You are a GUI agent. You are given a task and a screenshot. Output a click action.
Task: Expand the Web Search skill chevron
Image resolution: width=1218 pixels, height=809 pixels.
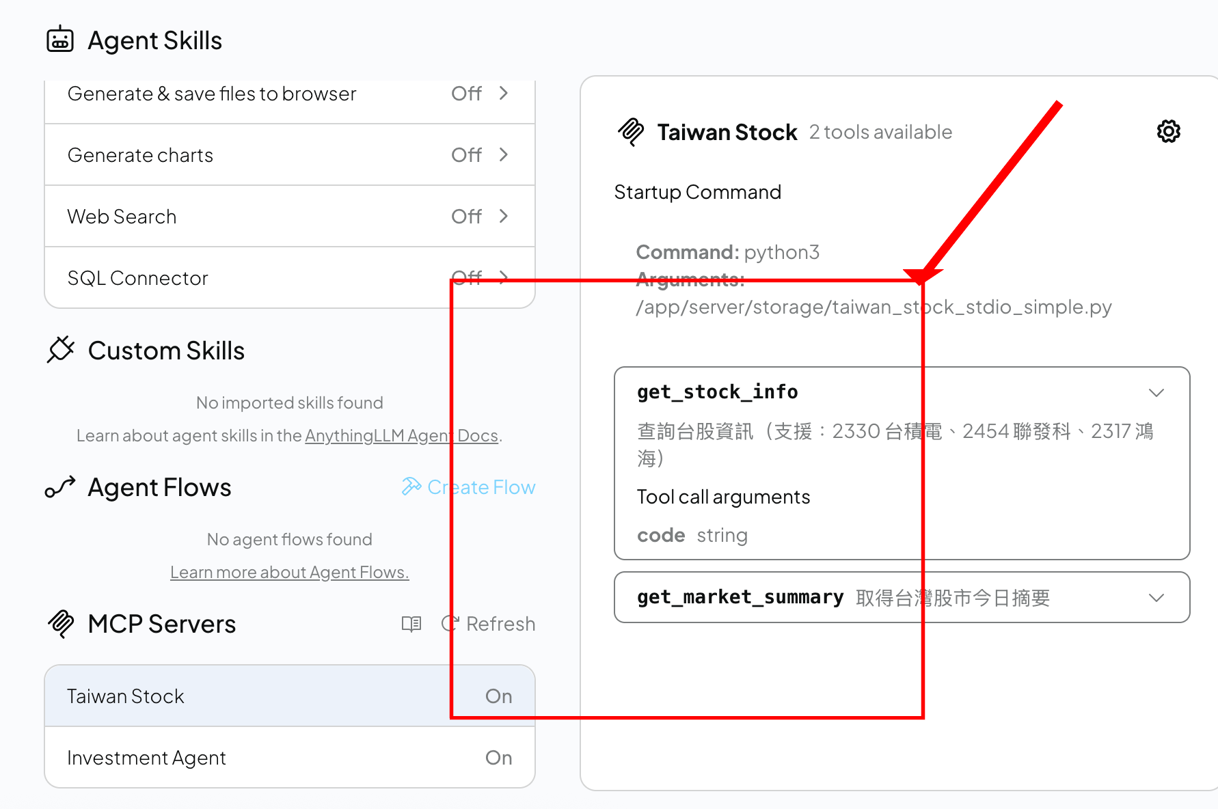pyautogui.click(x=504, y=217)
